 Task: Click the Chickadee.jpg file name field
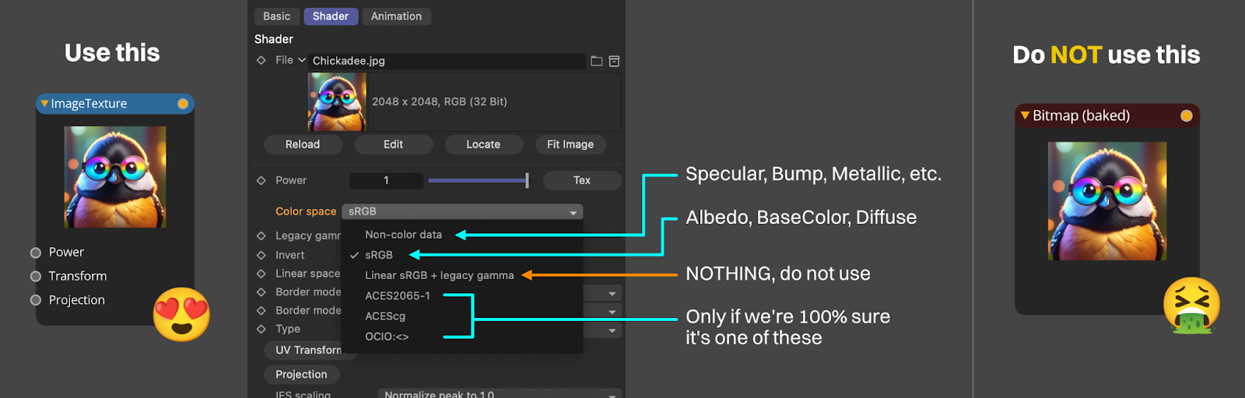pos(447,61)
